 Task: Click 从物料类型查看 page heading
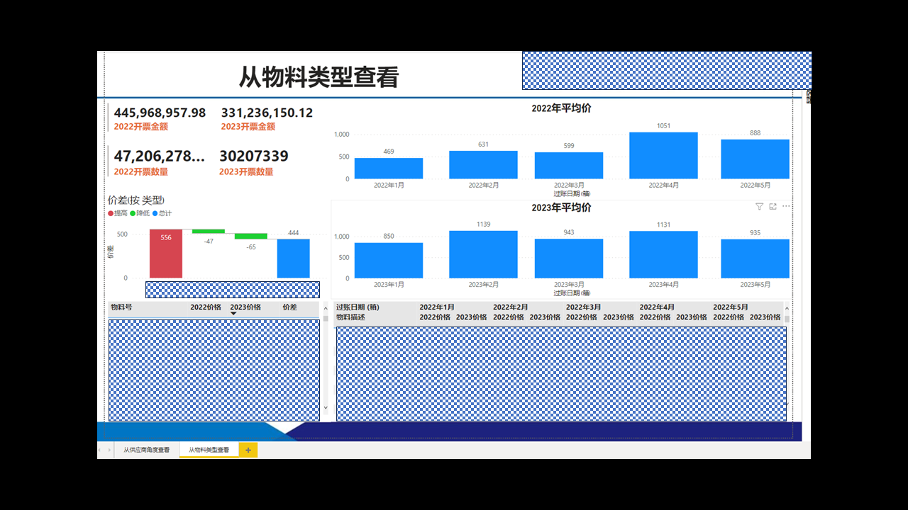click(319, 76)
